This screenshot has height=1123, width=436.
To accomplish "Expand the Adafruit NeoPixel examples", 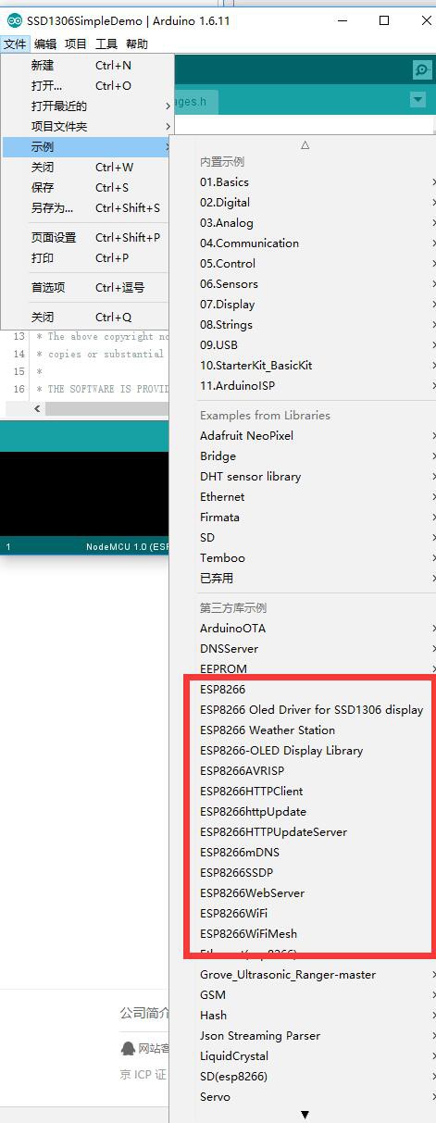I will [315, 436].
